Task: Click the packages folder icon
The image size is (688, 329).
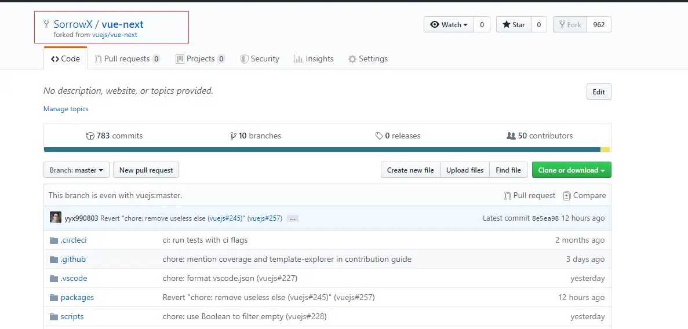Action: [x=54, y=297]
